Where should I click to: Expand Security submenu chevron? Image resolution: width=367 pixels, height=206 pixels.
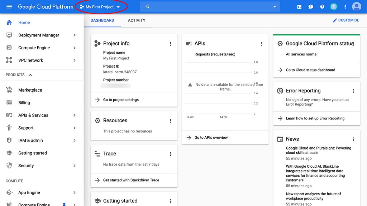click(75, 166)
